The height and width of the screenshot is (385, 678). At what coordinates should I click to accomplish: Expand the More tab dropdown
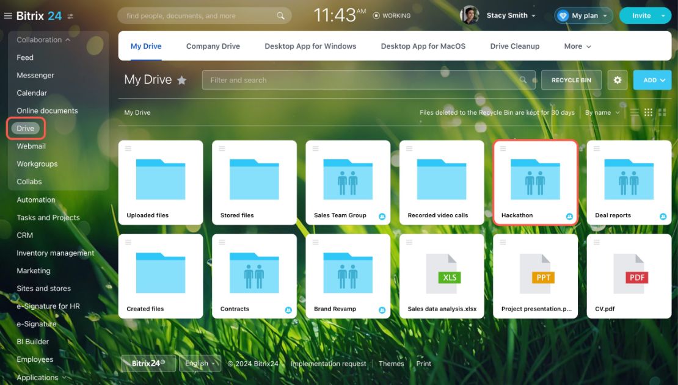[x=577, y=46]
